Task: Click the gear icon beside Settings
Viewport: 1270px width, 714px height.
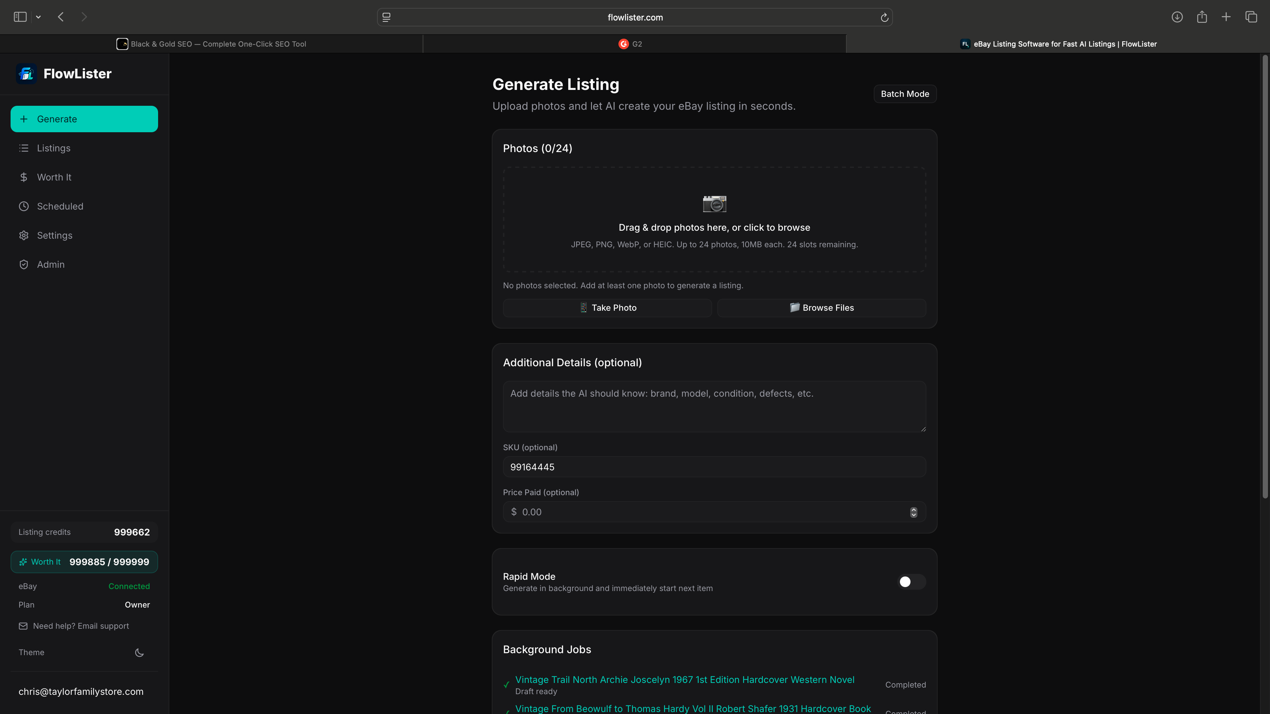Action: (24, 236)
